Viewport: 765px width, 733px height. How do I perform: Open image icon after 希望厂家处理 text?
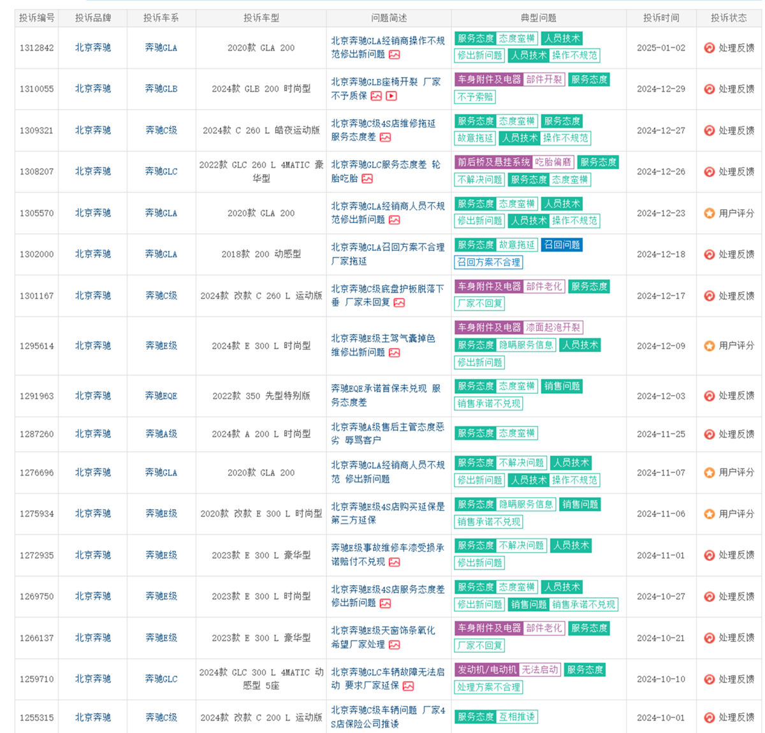click(x=395, y=645)
